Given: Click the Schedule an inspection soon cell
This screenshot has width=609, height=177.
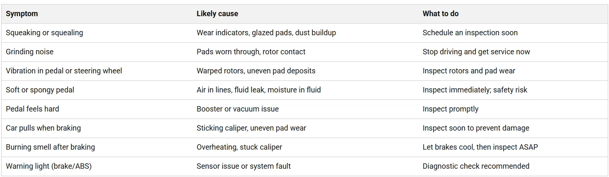Looking at the screenshot, I should pos(470,33).
